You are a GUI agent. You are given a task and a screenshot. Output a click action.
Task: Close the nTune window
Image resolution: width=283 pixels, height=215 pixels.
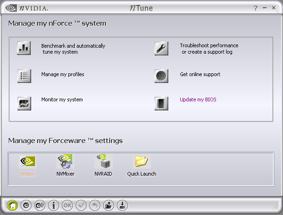[274, 8]
